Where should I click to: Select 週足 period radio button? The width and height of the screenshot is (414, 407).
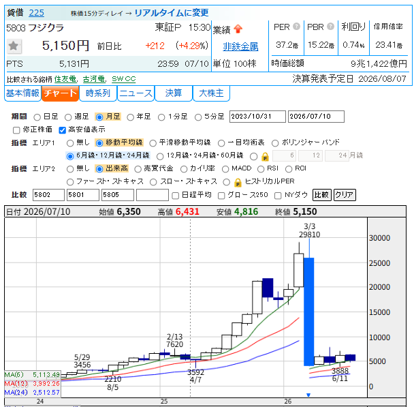pos(68,117)
